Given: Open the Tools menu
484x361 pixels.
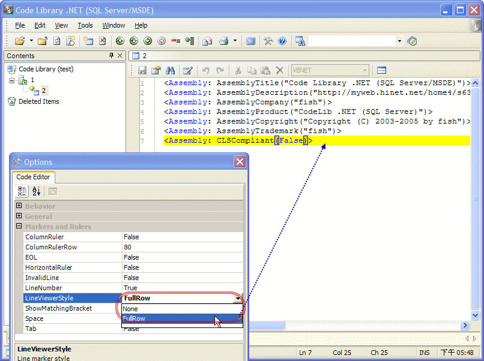Looking at the screenshot, I should click(x=85, y=25).
